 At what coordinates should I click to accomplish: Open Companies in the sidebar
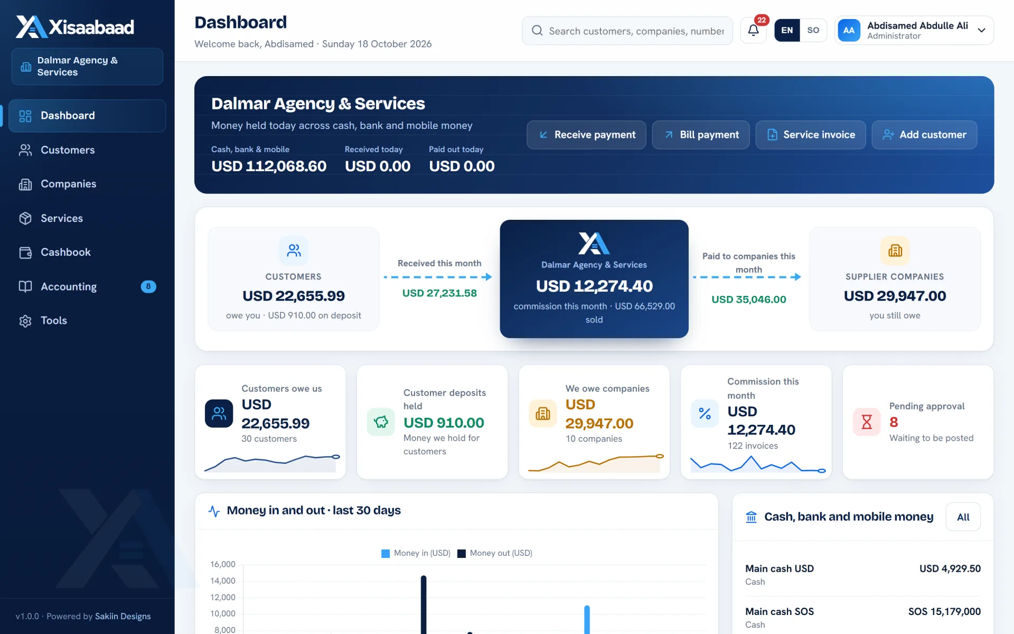point(87,184)
